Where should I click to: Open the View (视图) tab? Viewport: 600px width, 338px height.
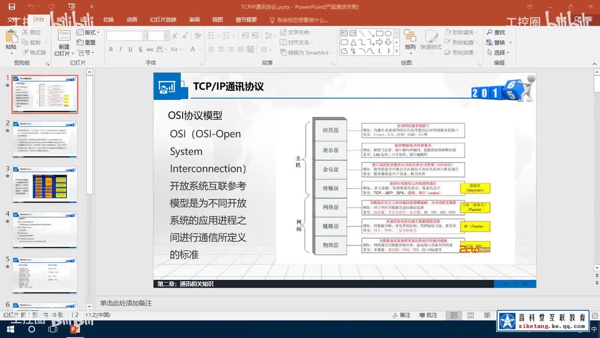coord(217,20)
